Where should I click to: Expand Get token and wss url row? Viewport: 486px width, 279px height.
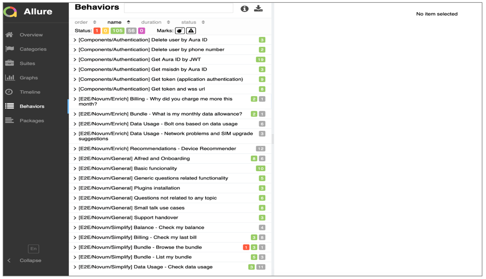(170, 89)
